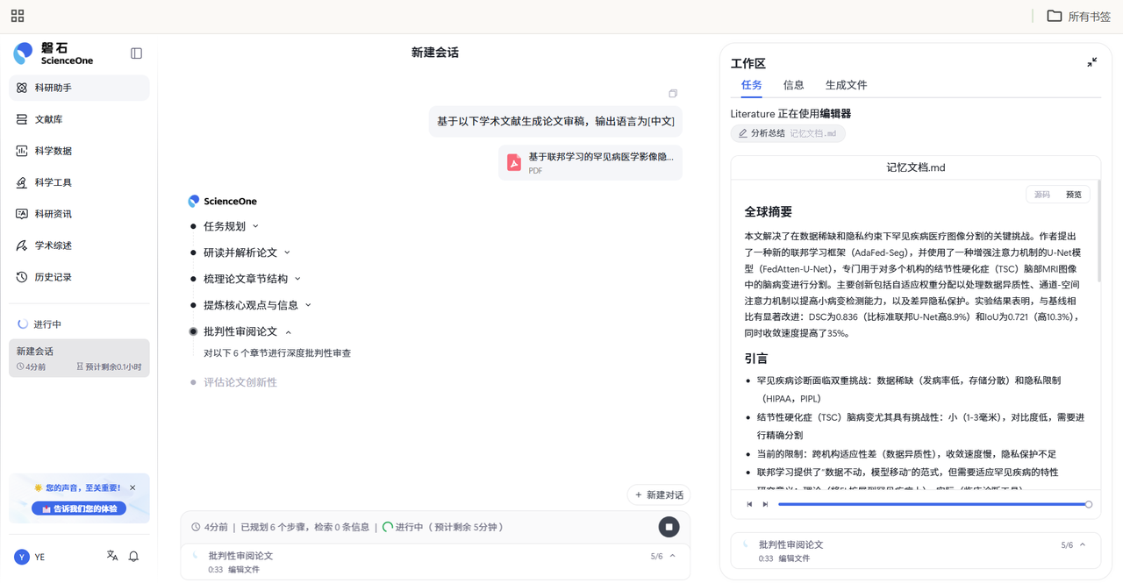
Task: Collapse the left sidebar panel
Action: [x=136, y=53]
